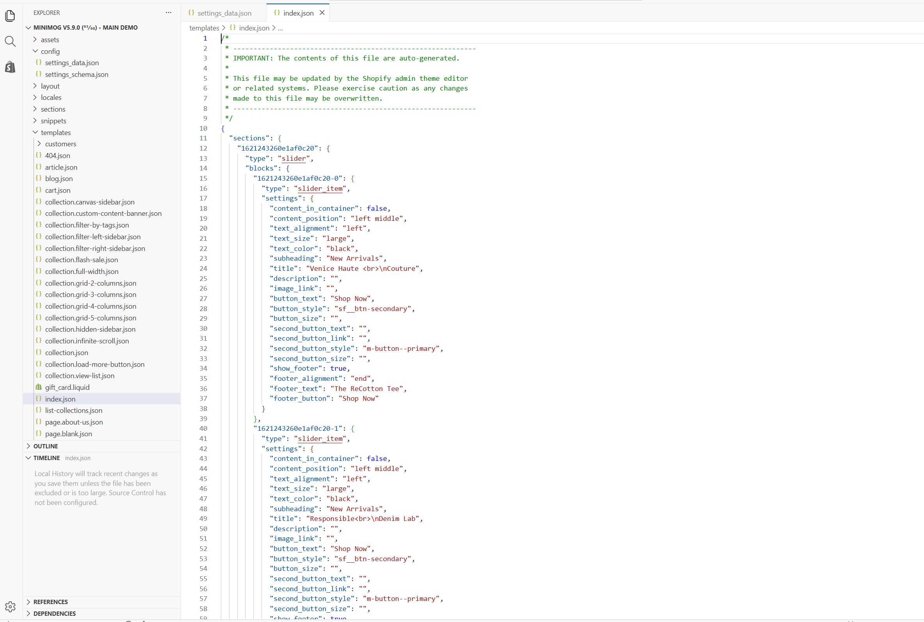Open the Search view in activity bar

point(10,42)
